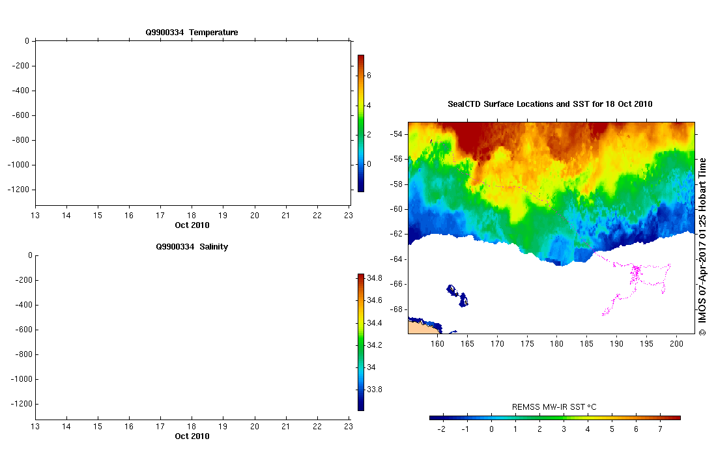
Task: Click longitude '160' on map axis
Action: pyautogui.click(x=437, y=344)
